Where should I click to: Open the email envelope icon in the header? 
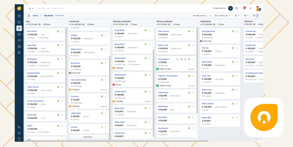coord(237,8)
